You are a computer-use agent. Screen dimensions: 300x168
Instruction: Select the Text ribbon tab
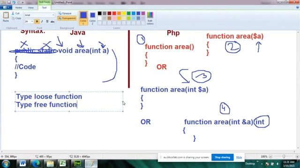44,8
